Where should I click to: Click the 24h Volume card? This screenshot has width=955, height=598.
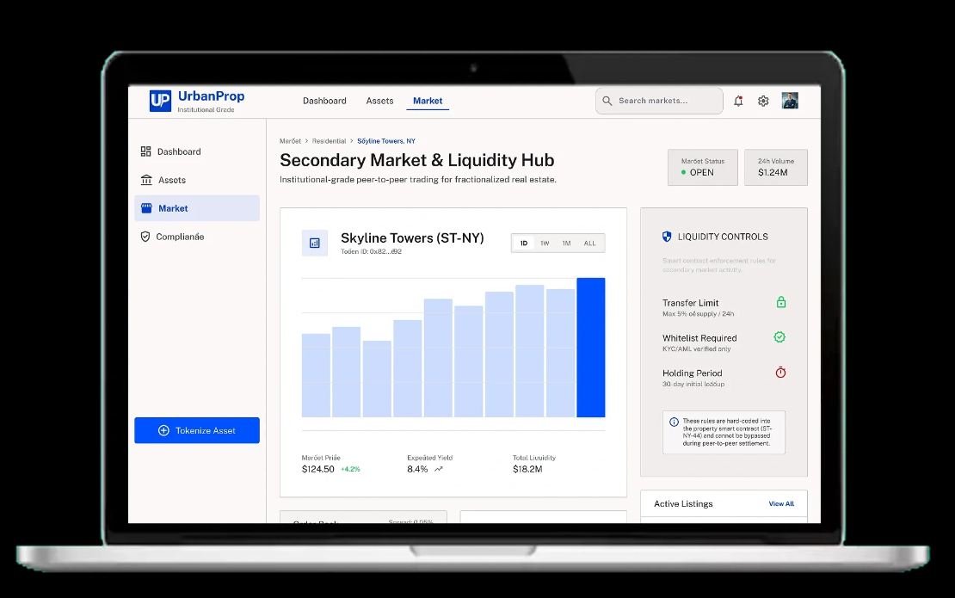[x=776, y=168]
